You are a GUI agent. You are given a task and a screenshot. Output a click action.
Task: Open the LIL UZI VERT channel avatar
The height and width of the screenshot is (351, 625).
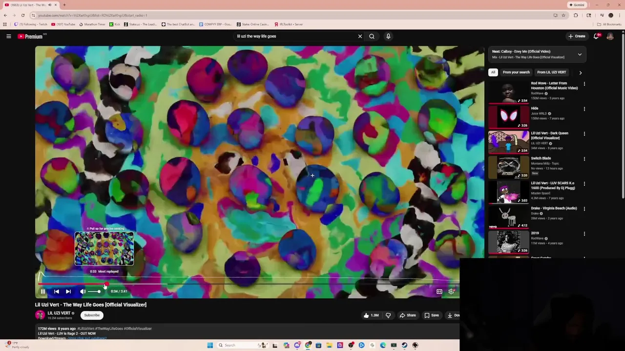click(x=40, y=315)
